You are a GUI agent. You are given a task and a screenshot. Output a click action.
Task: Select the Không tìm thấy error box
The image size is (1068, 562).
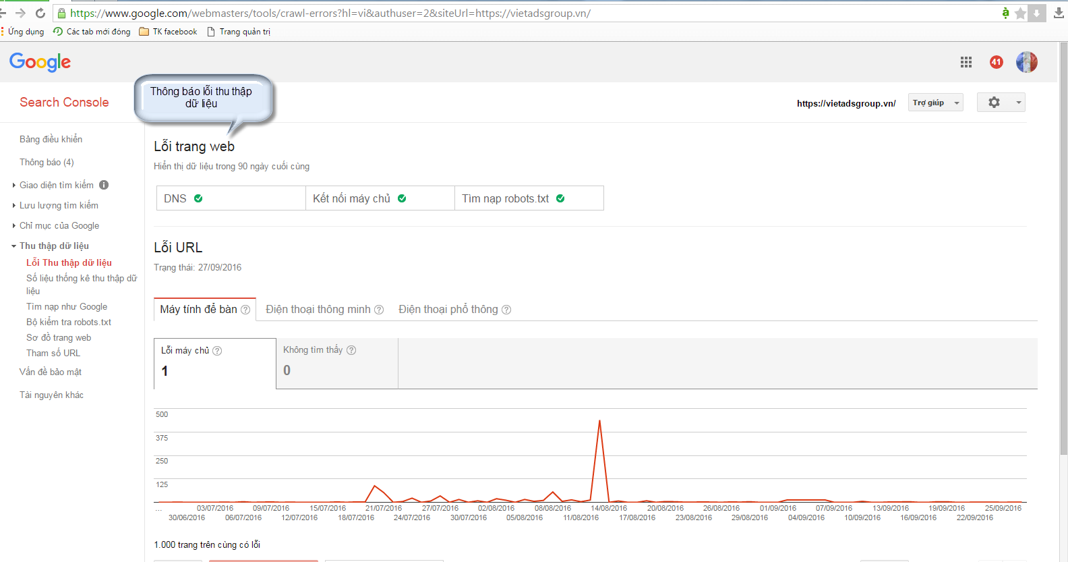[x=336, y=363]
